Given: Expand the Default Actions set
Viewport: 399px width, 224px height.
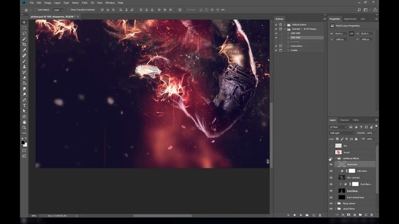Looking at the screenshot, I should click(x=285, y=25).
